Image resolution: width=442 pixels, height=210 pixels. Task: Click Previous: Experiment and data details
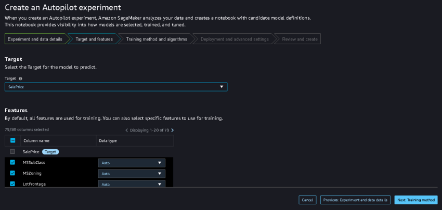pyautogui.click(x=355, y=200)
